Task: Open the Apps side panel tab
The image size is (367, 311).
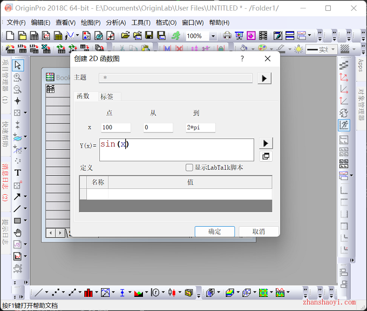Action: click(361, 65)
